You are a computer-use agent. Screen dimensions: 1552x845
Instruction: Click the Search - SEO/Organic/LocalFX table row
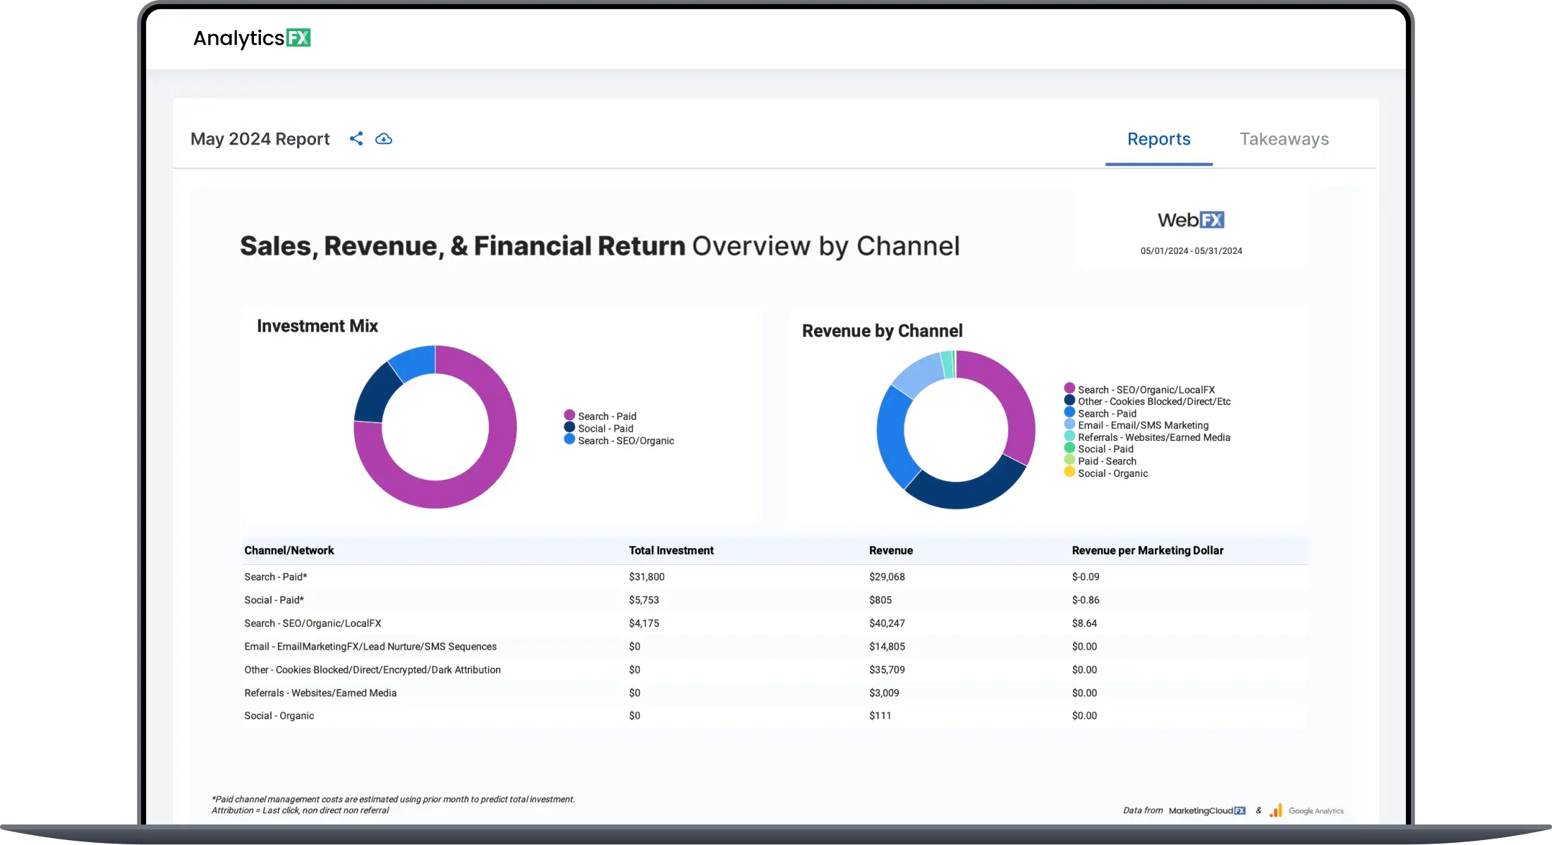[x=313, y=623]
